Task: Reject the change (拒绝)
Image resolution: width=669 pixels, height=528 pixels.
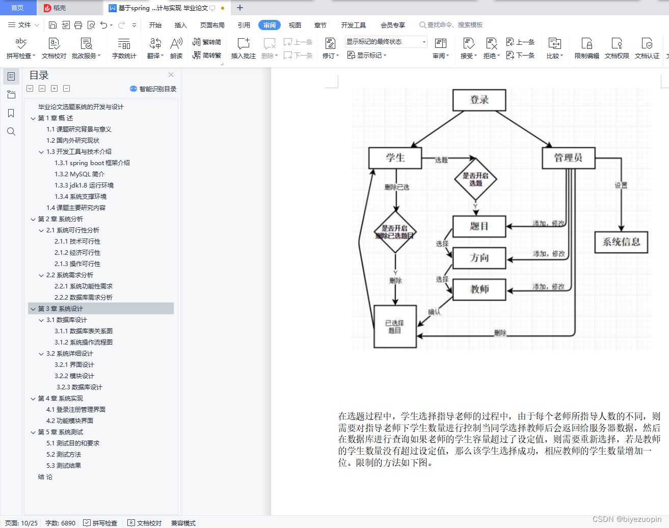Action: 492,48
